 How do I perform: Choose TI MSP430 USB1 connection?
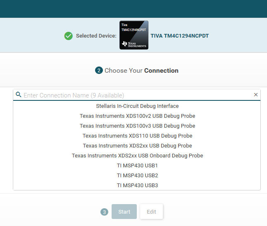tap(137, 165)
